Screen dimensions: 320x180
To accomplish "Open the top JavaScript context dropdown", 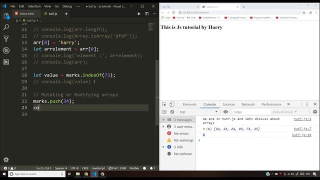I will click(198, 112).
